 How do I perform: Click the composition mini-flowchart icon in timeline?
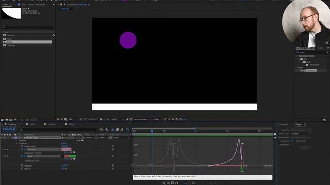(x=101, y=129)
